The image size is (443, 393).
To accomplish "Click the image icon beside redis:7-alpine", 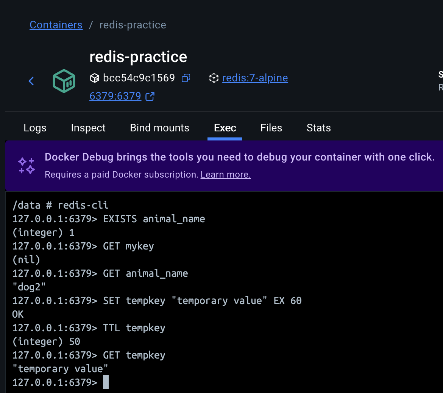I will point(214,78).
